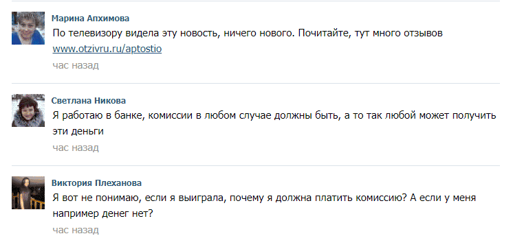
Task: Visit the profile name Марина Апхимова
Action: [90, 19]
